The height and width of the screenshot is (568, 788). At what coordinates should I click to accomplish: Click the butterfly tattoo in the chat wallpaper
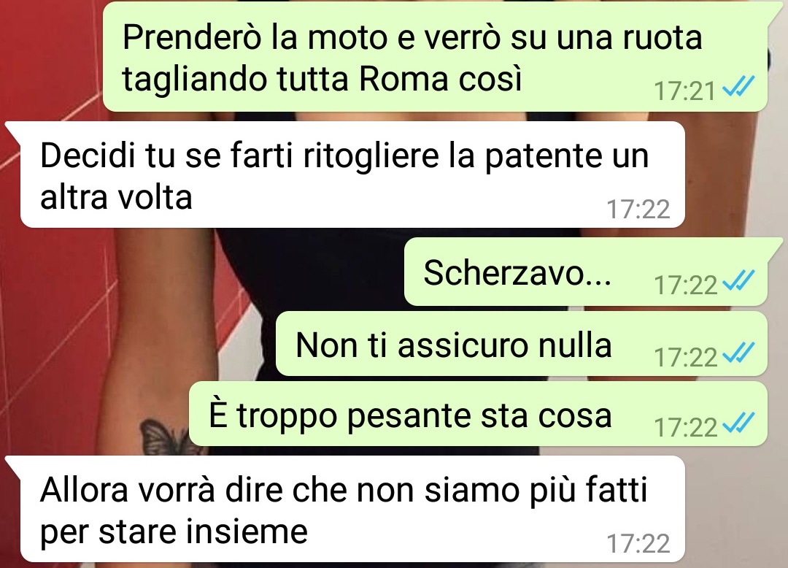click(x=162, y=435)
